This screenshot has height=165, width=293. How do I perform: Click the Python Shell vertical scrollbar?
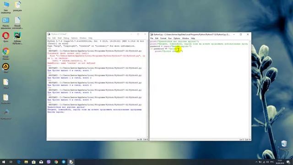pyautogui.click(x=147, y=88)
